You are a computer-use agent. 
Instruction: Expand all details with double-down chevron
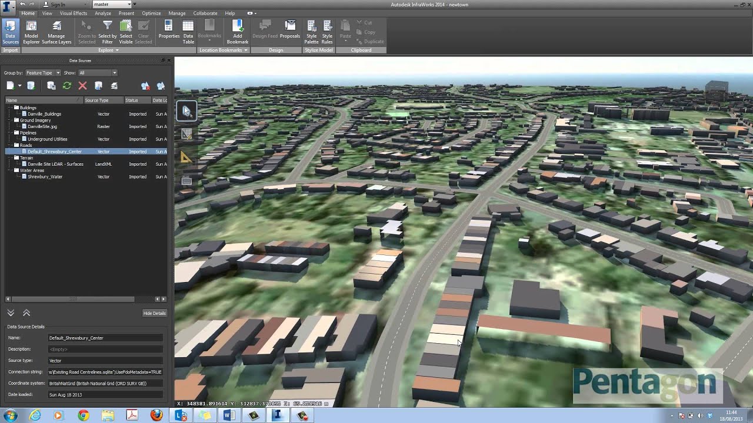(x=11, y=313)
